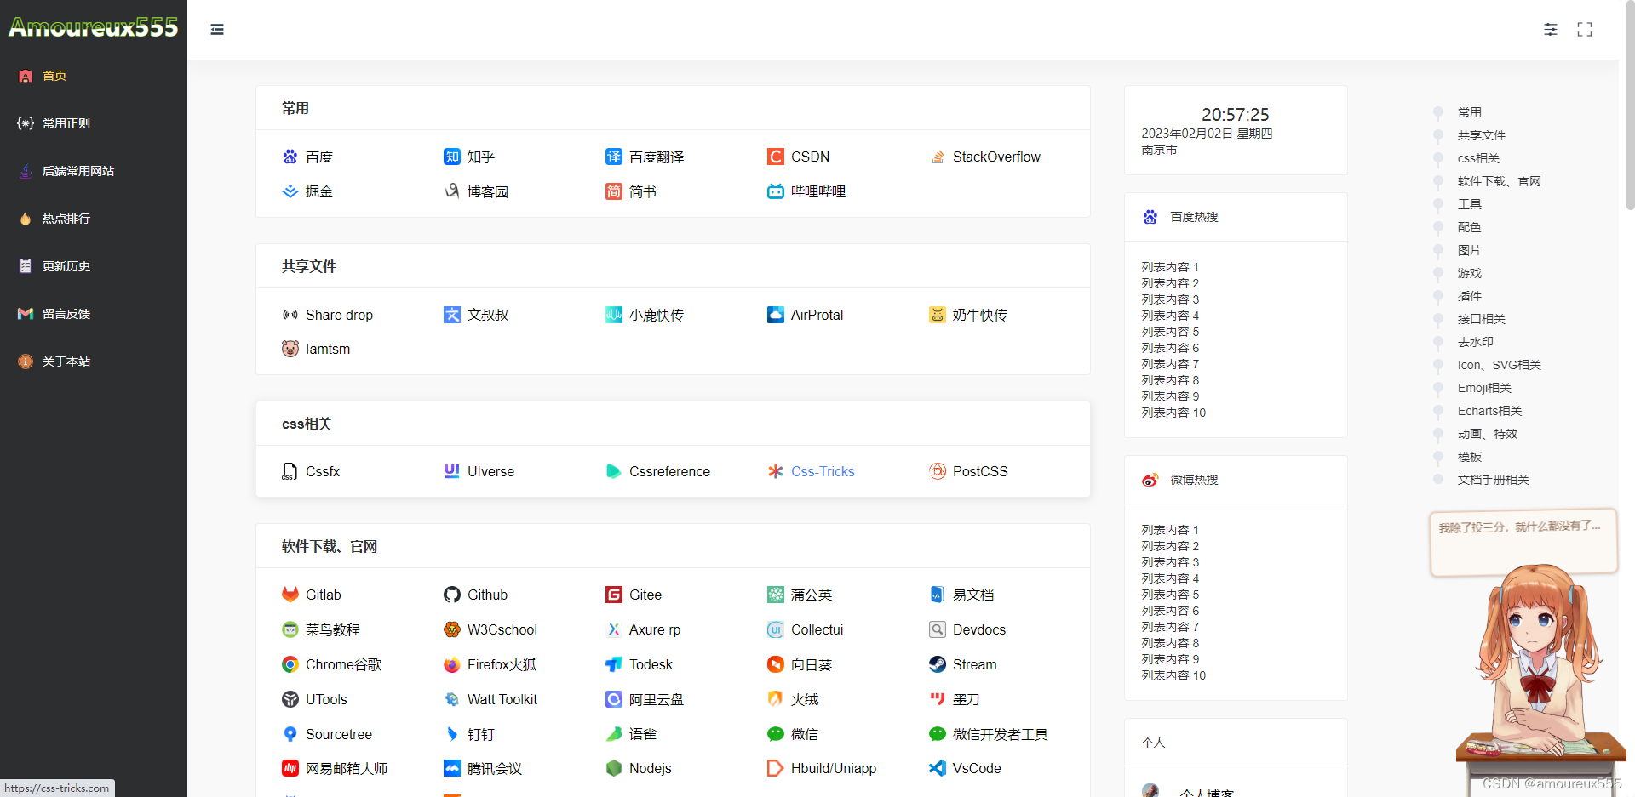Click the anime girl mascot widget
Image resolution: width=1635 pixels, height=797 pixels.
[x=1539, y=672]
